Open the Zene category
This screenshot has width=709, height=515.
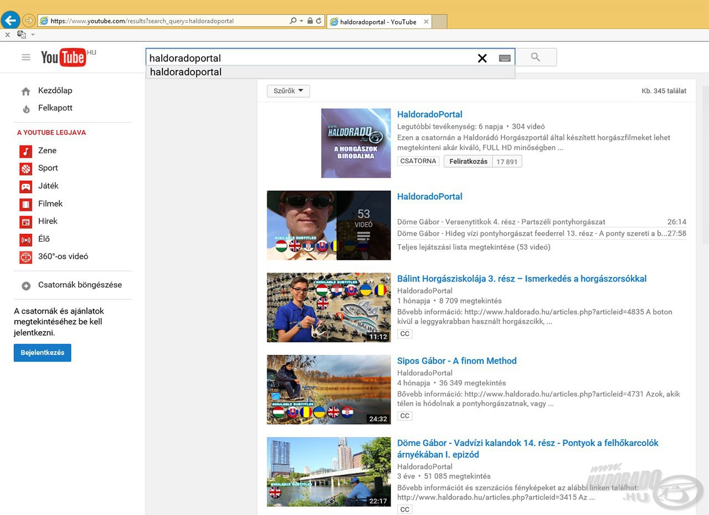[47, 150]
